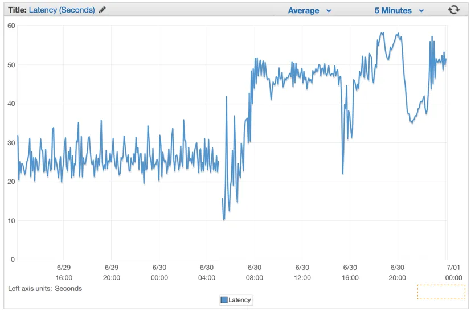The image size is (471, 312).
Task: Click the pencil icon to edit title
Action: 102,10
